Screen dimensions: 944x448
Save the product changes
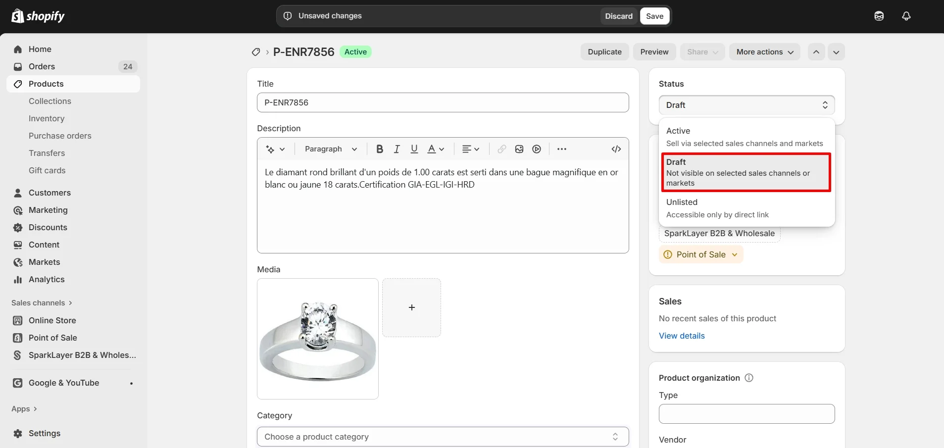pos(654,16)
